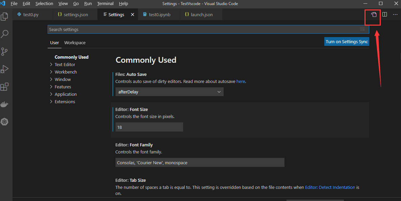
Task: Open the Search view in activity bar
Action: [4, 34]
